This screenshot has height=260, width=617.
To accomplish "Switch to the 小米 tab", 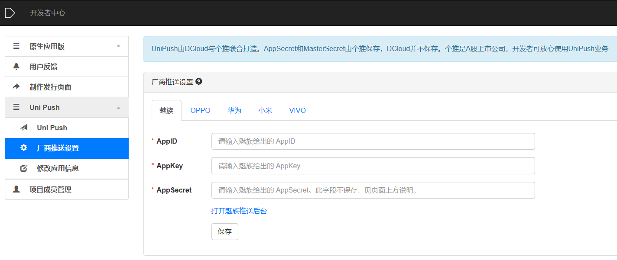I will coord(266,110).
